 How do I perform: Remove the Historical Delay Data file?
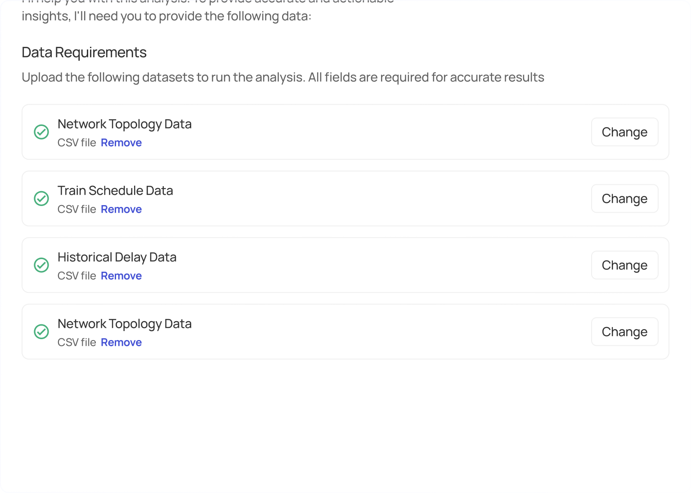click(121, 275)
